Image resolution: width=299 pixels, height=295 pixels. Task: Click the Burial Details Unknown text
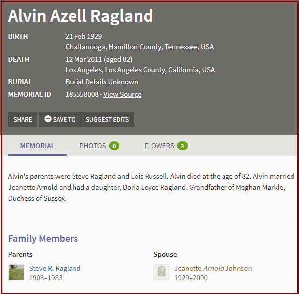[x=102, y=82]
